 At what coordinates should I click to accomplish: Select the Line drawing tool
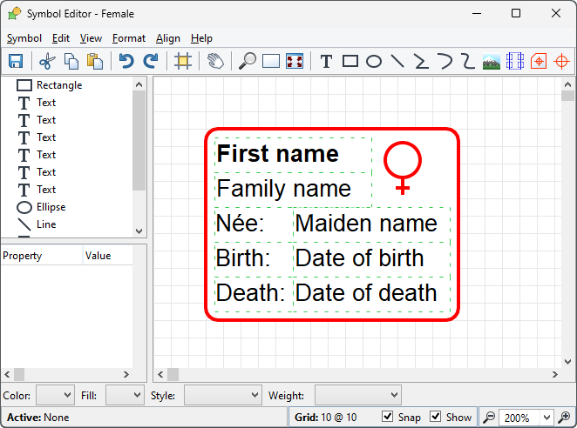coord(397,62)
